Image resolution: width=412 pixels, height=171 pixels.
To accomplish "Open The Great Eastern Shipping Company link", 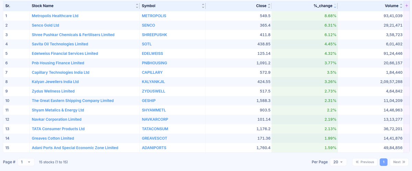I will coord(73,100).
